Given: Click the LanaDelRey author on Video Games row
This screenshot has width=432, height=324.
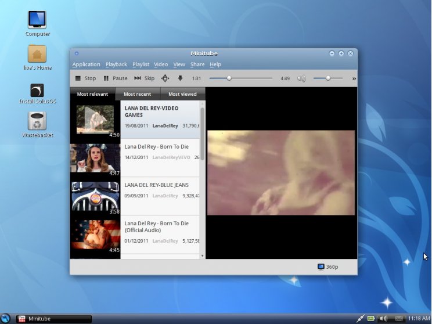Looking at the screenshot, I should tap(165, 126).
